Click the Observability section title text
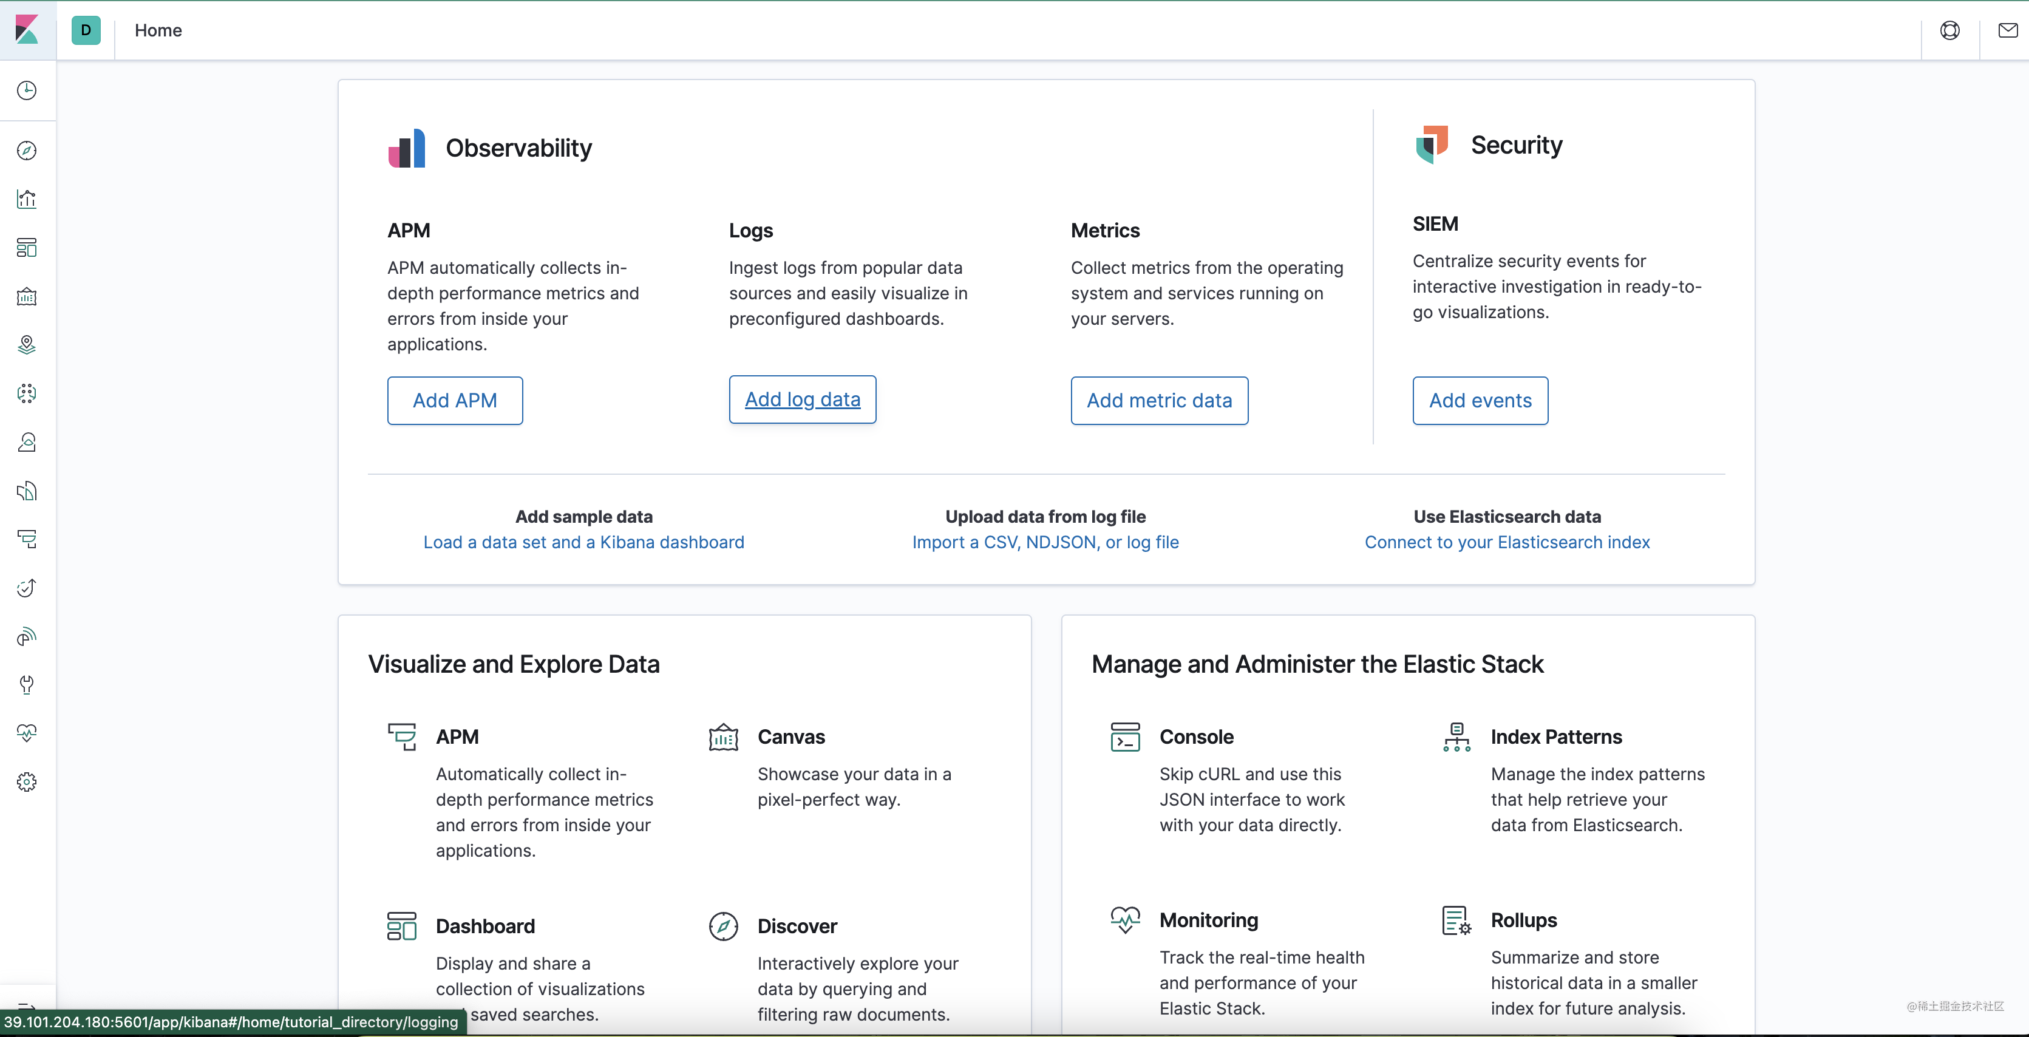 [x=518, y=148]
